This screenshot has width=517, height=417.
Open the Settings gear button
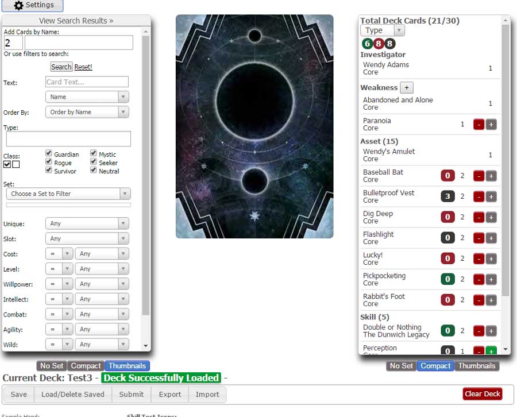point(32,5)
